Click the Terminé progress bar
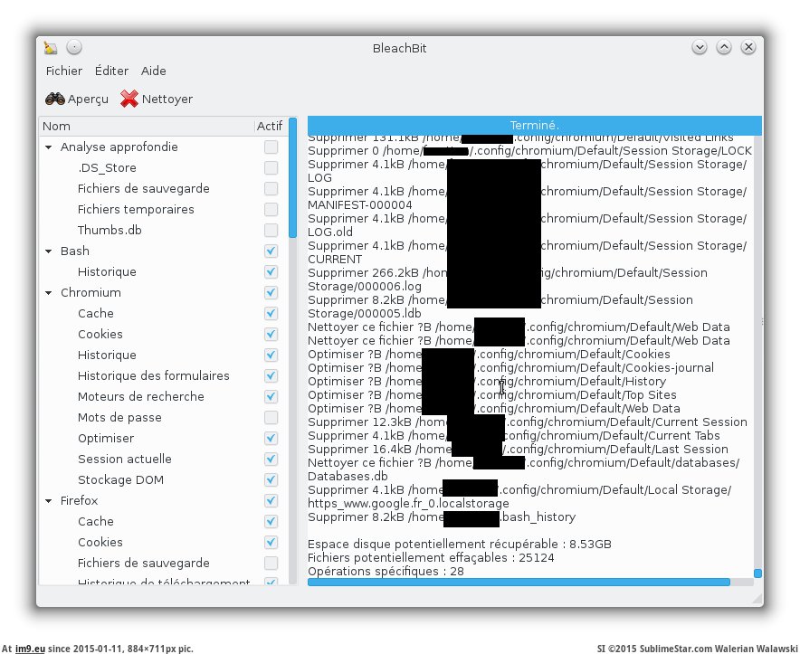Screen dimensions: 800x654 coord(534,125)
